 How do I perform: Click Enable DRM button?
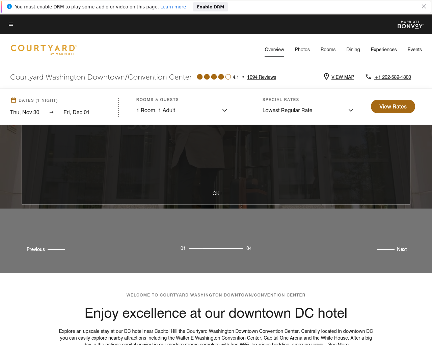tap(210, 7)
